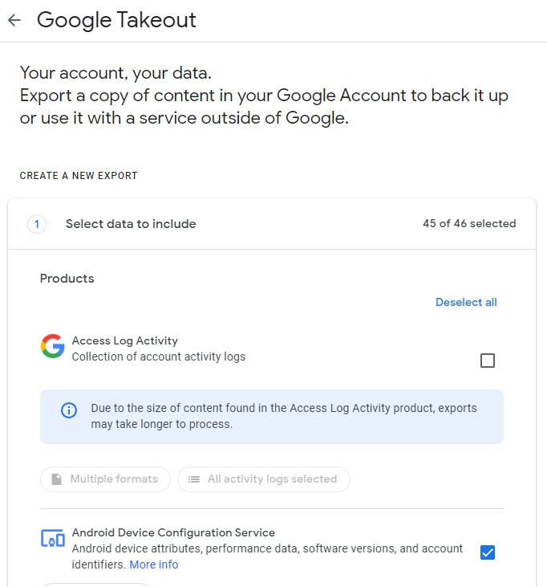Click the Android Device Configuration Service title

click(173, 532)
